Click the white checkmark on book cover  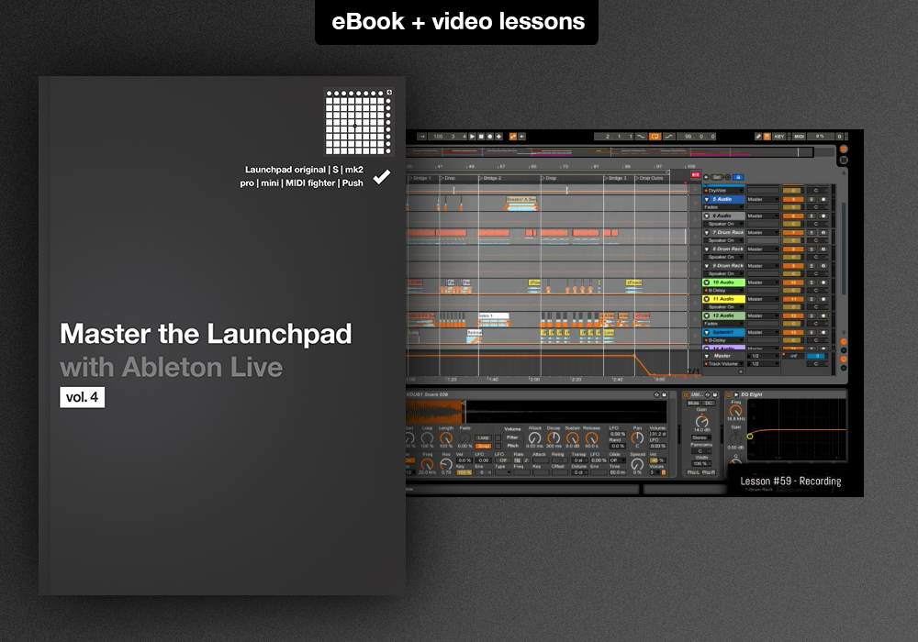pyautogui.click(x=382, y=176)
